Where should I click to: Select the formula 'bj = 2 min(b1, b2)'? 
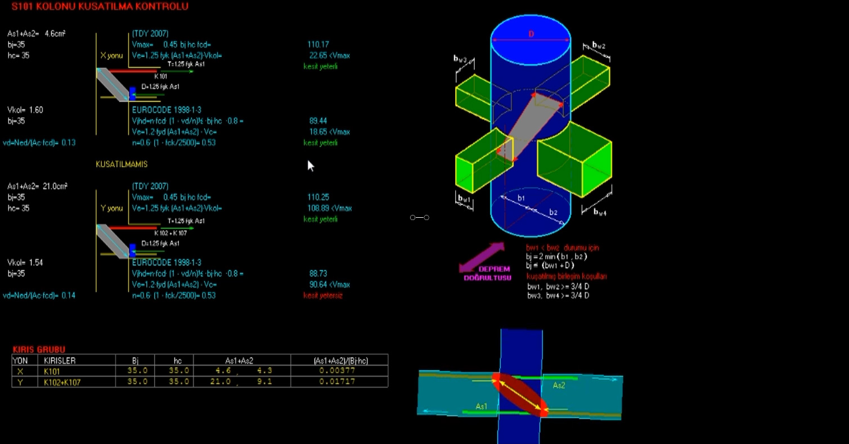click(x=556, y=257)
